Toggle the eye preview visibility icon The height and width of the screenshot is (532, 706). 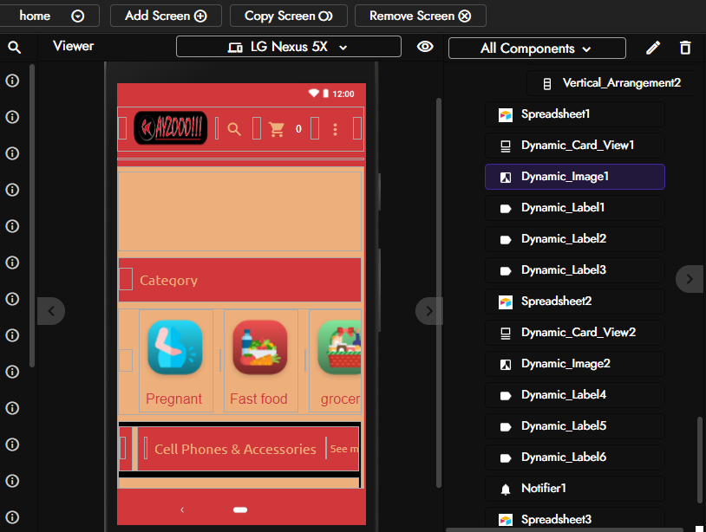tap(425, 47)
